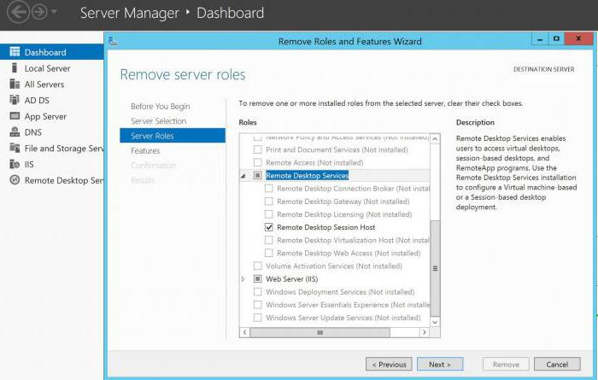Click Remote Desktop Web Access checkbox
The height and width of the screenshot is (380, 598).
pos(269,253)
